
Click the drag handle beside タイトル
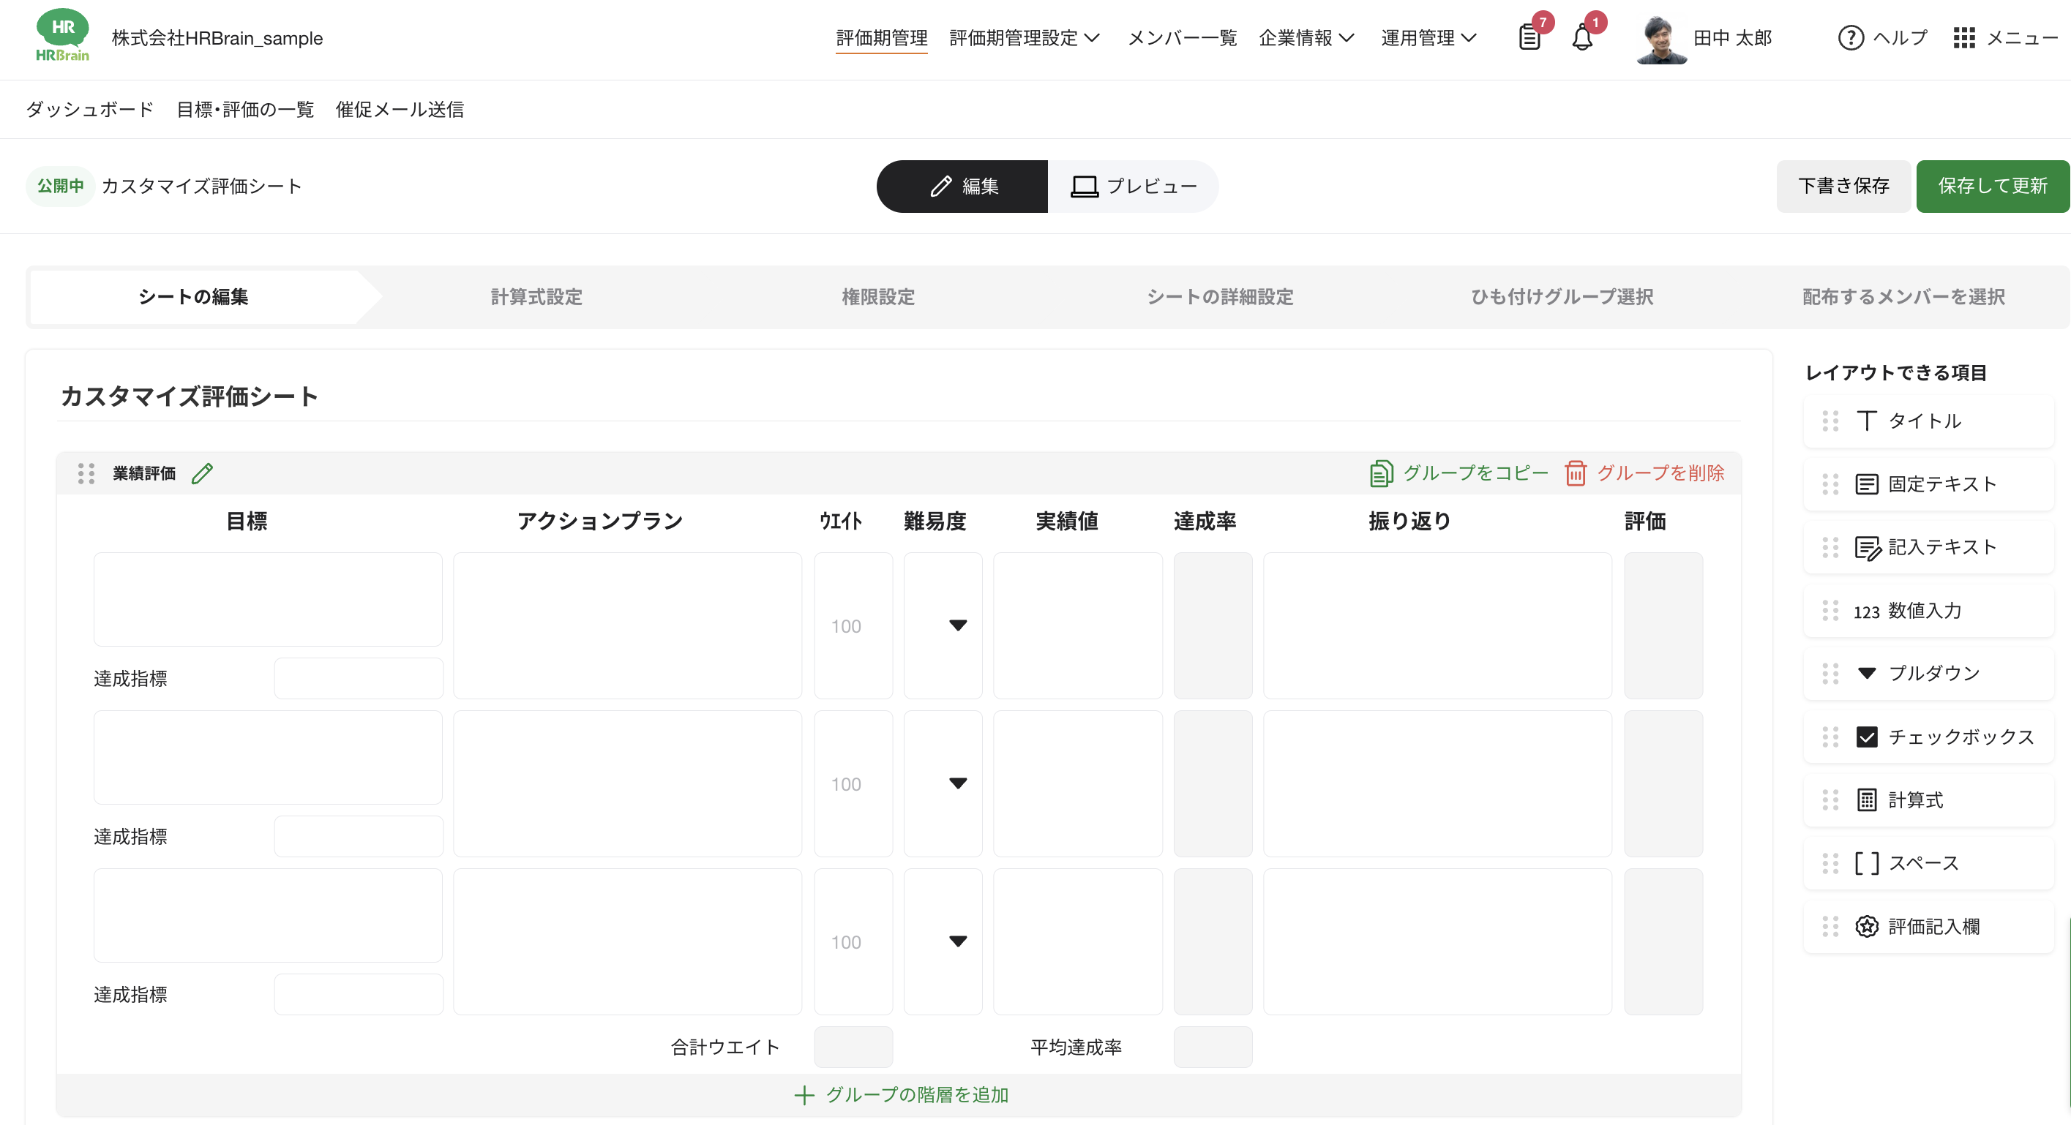1830,421
